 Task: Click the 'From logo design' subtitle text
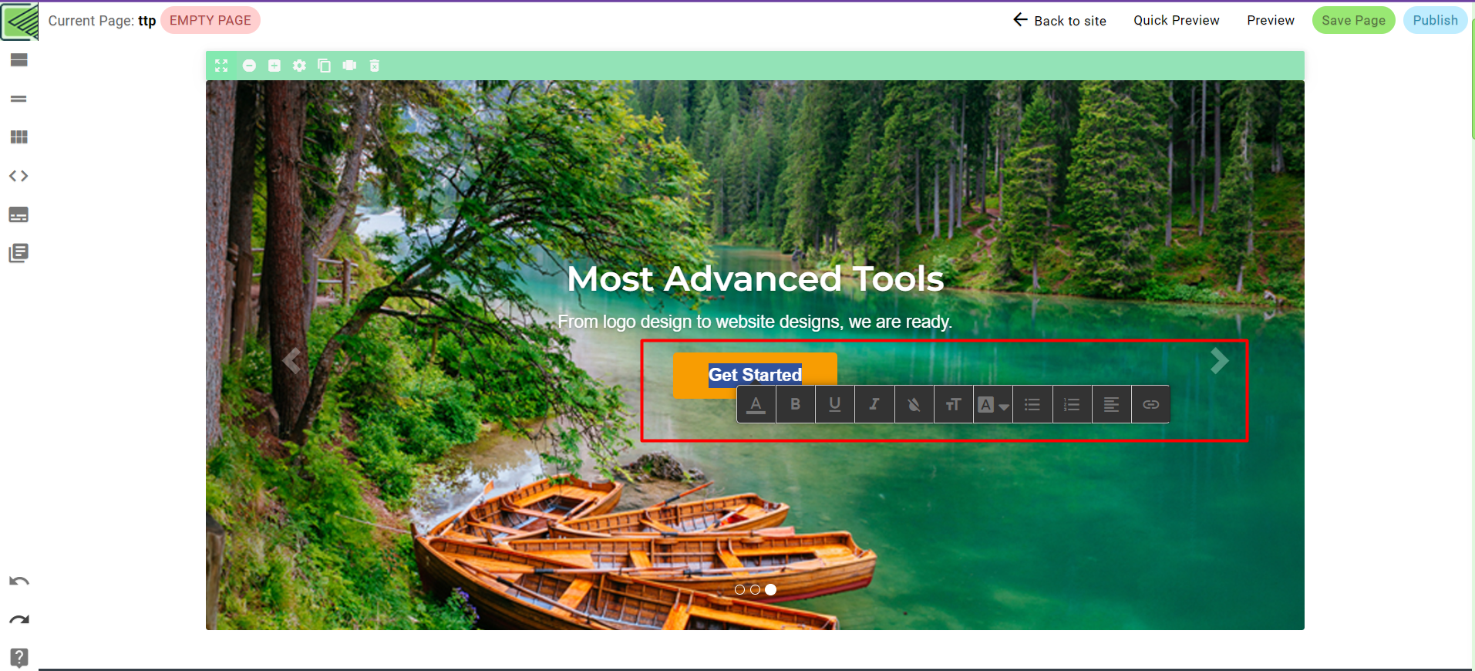755,322
